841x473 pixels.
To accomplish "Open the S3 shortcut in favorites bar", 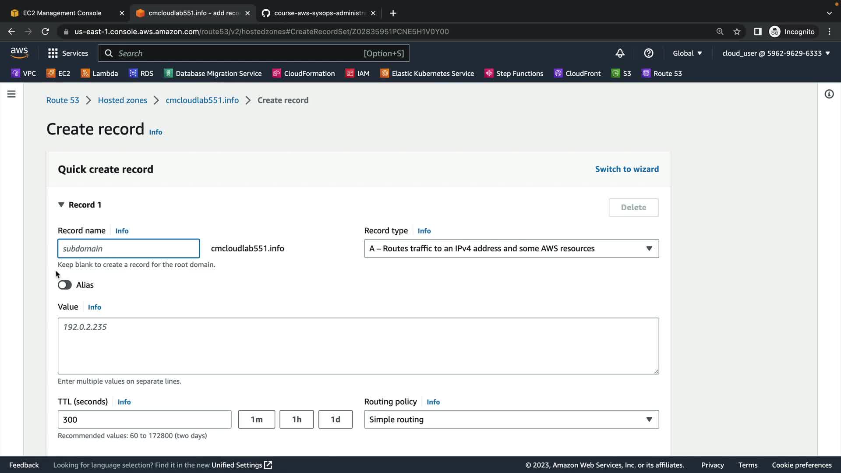I will pyautogui.click(x=621, y=74).
